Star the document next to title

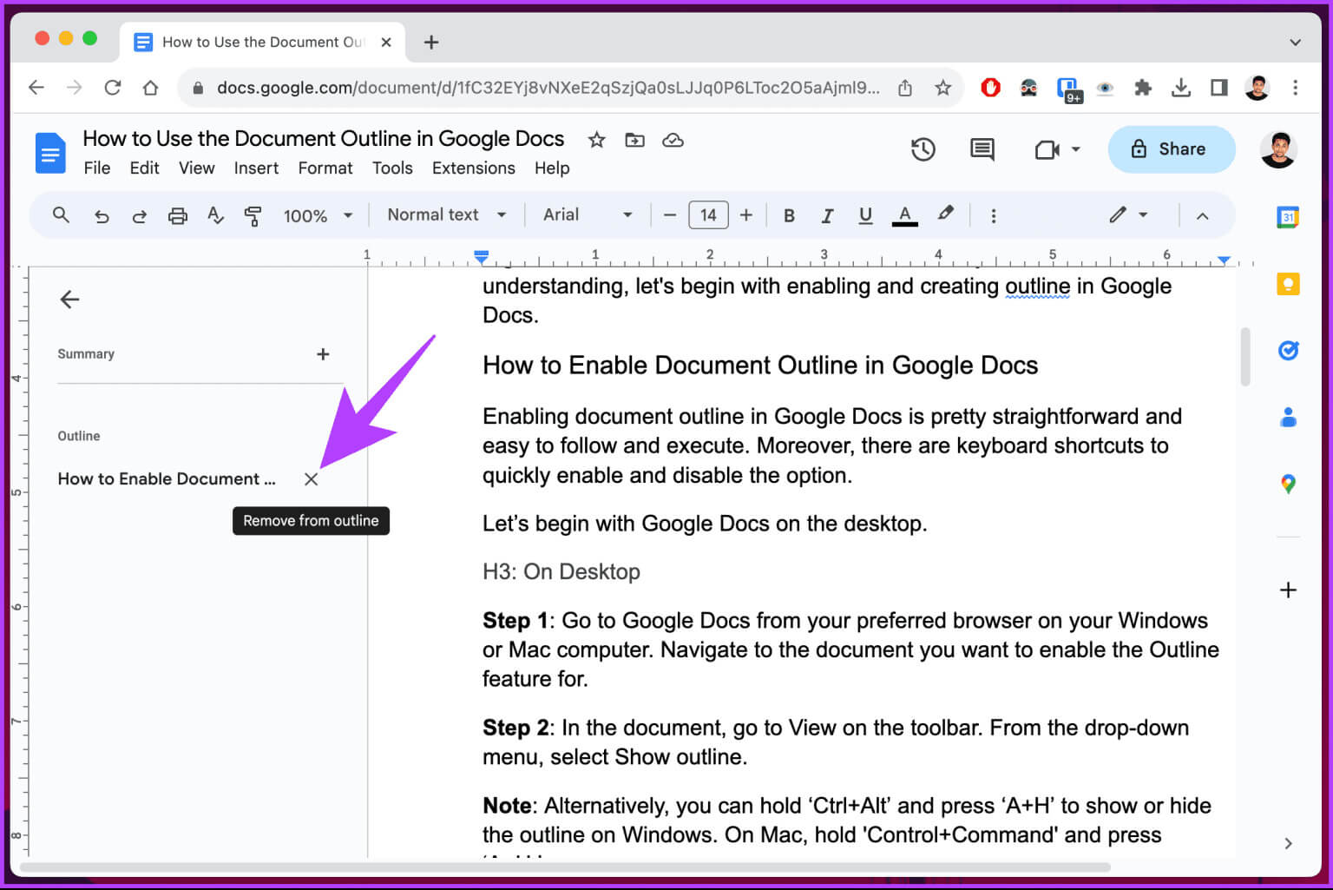point(596,140)
